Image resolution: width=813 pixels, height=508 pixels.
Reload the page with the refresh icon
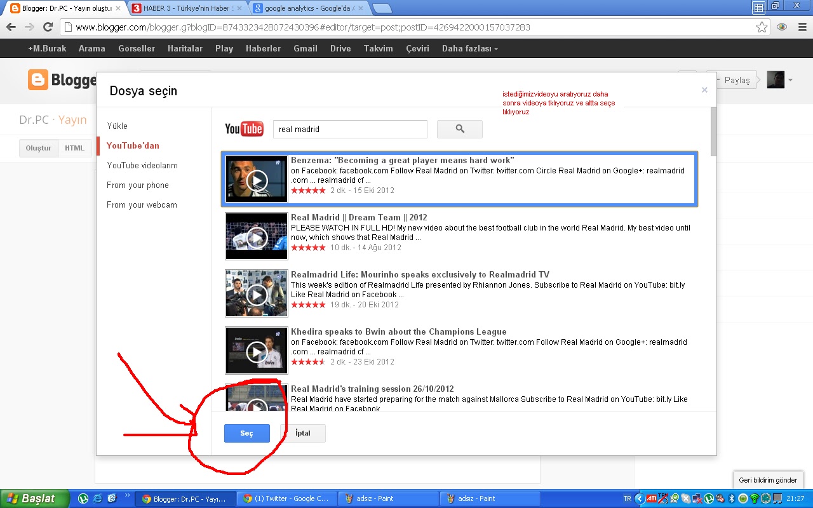(48, 27)
